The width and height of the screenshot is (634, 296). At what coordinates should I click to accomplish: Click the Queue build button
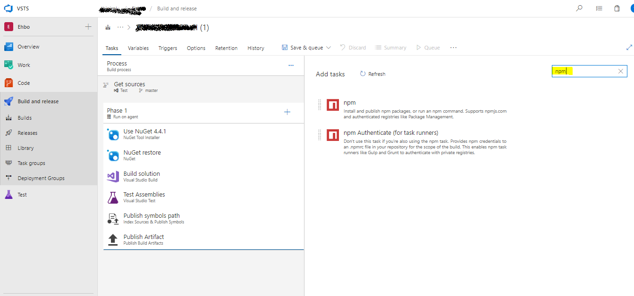(428, 48)
